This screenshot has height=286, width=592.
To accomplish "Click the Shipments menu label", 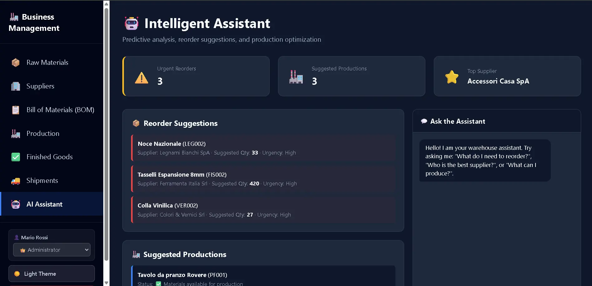I will (42, 181).
